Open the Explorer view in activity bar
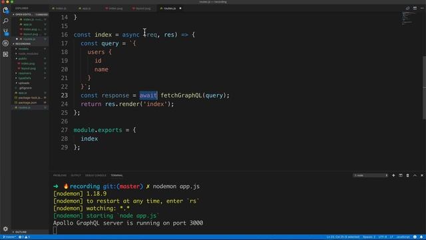 (x=5, y=11)
